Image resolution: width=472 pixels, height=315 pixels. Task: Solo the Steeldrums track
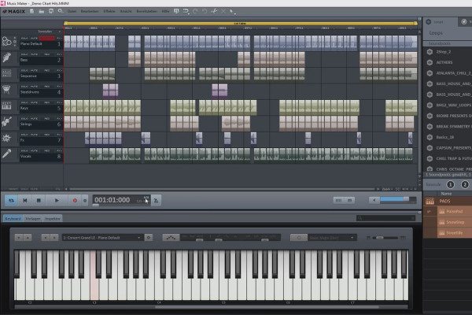[x=24, y=87]
